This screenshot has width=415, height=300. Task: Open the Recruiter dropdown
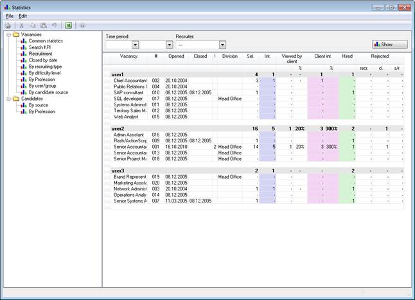[x=222, y=45]
